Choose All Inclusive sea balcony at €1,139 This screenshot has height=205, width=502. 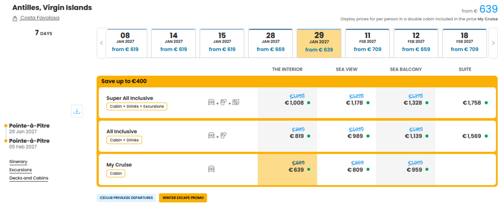click(x=406, y=136)
